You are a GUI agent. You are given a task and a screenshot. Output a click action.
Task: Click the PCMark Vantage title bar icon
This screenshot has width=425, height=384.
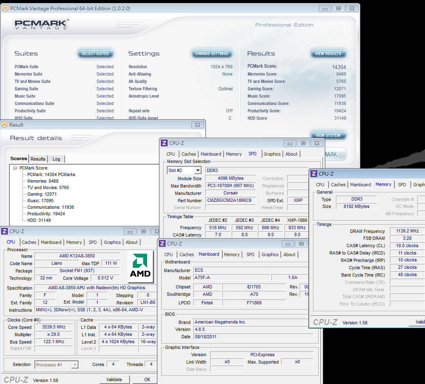(x=5, y=9)
